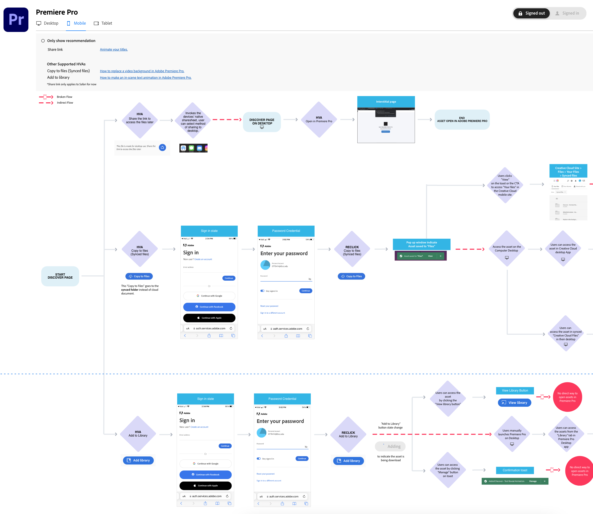Click Manage on the confirmation toast
593x514 pixels.
click(533, 481)
